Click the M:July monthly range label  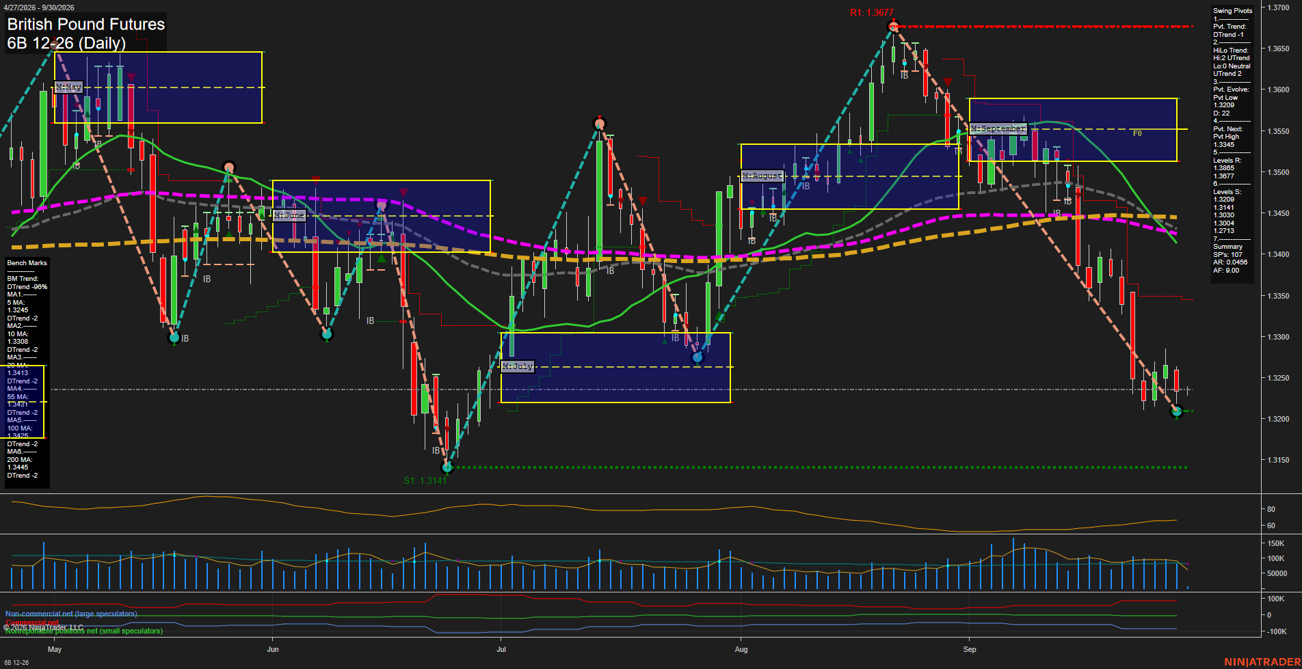coord(517,366)
